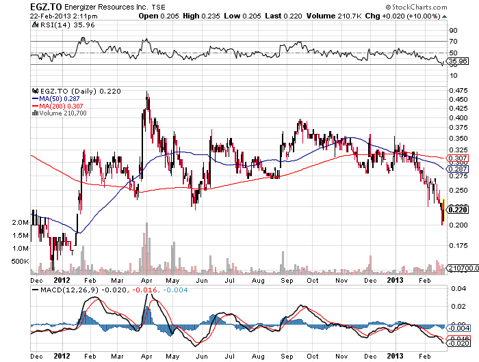Click the blue boxed -0.004 histogram tag

pos(458,328)
